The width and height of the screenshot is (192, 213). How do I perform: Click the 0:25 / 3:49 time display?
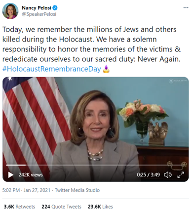(x=148, y=174)
